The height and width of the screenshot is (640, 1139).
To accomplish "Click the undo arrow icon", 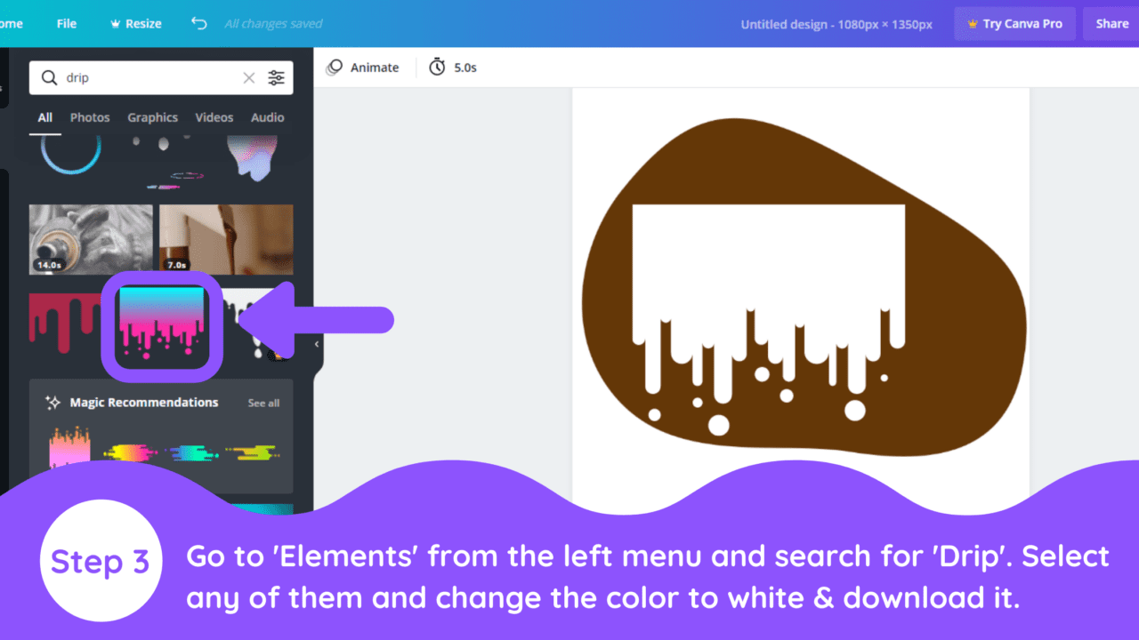I will (198, 24).
